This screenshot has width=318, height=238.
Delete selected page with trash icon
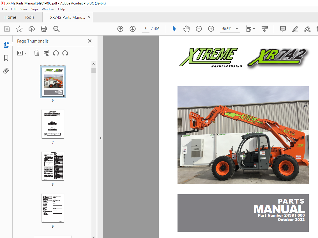point(37,53)
